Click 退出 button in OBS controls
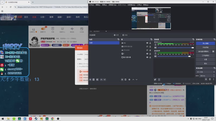 click(205, 63)
